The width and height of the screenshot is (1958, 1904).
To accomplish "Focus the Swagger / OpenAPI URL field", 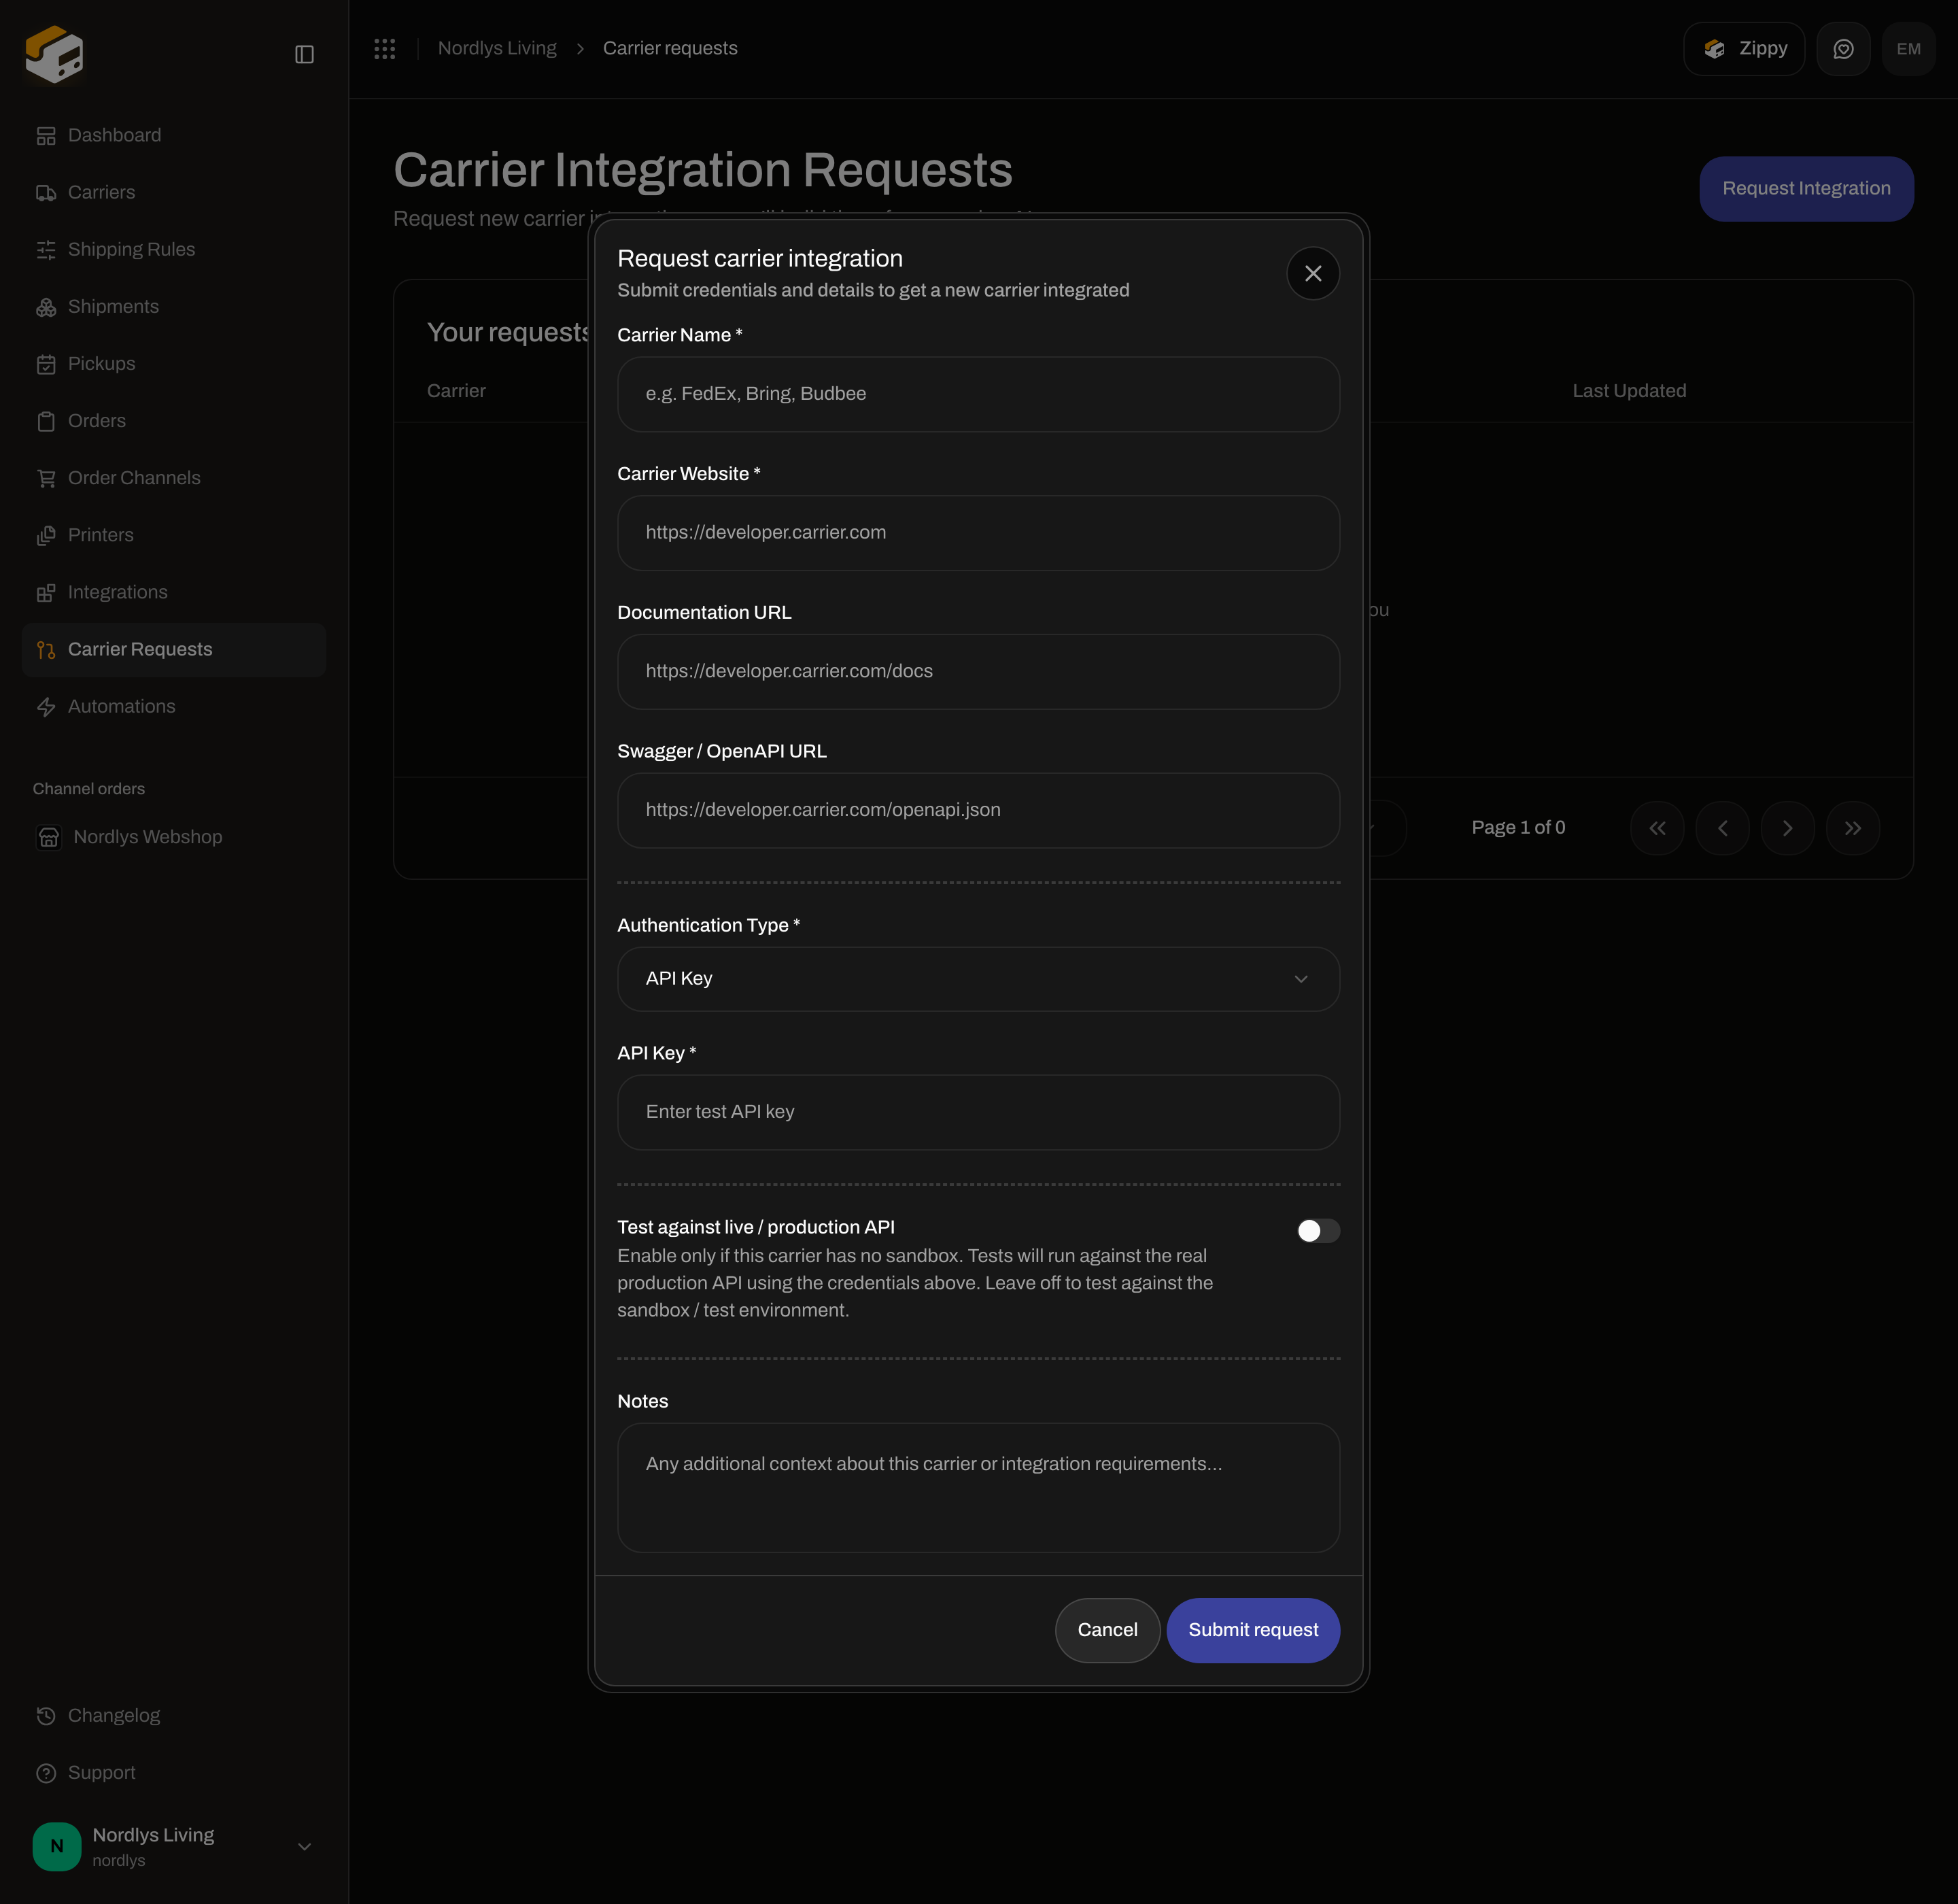I will pyautogui.click(x=978, y=810).
